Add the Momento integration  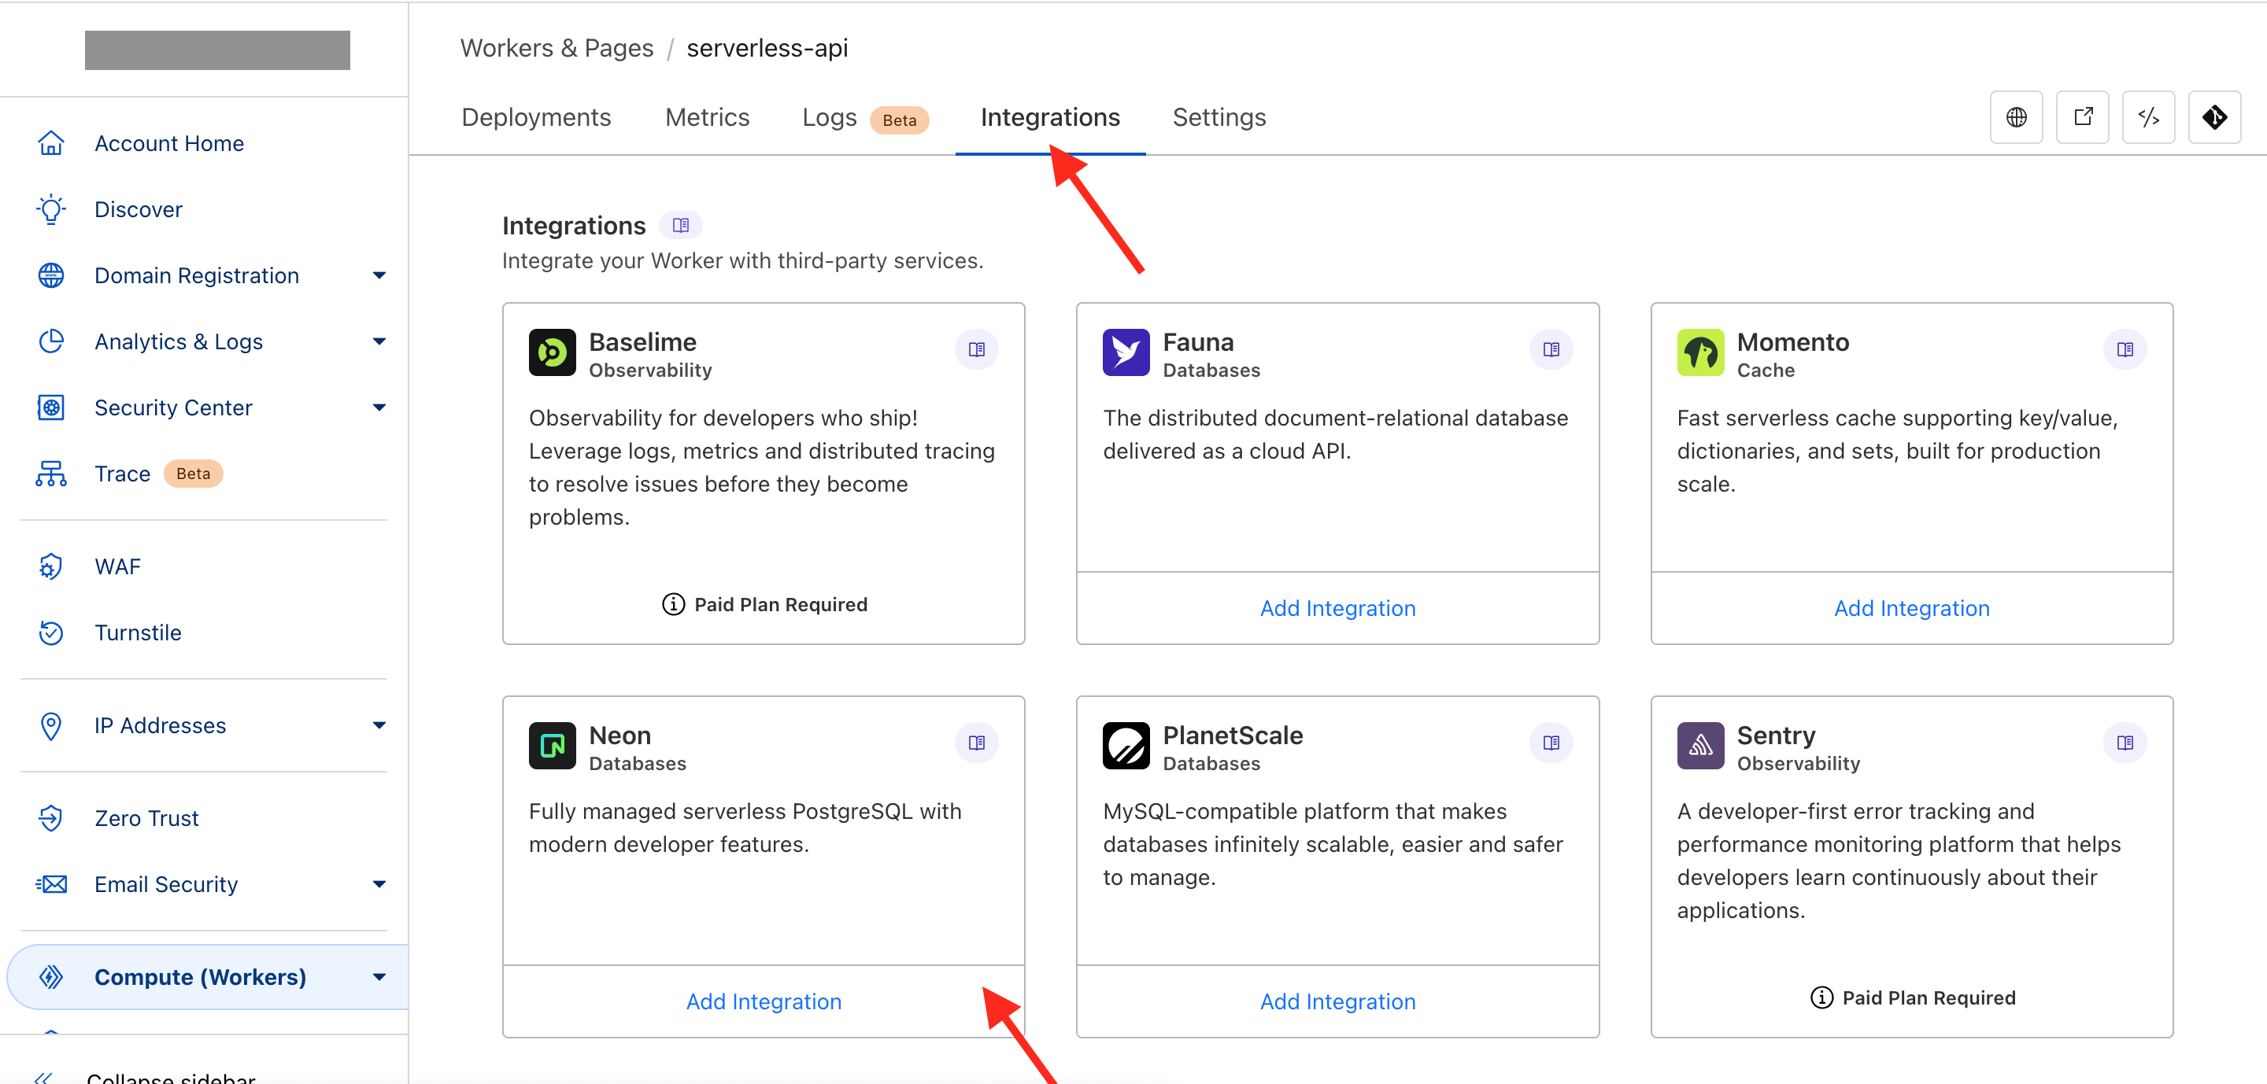click(1911, 607)
